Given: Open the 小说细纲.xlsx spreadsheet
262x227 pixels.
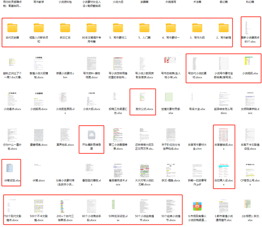Looking at the screenshot, I should tap(250, 63).
